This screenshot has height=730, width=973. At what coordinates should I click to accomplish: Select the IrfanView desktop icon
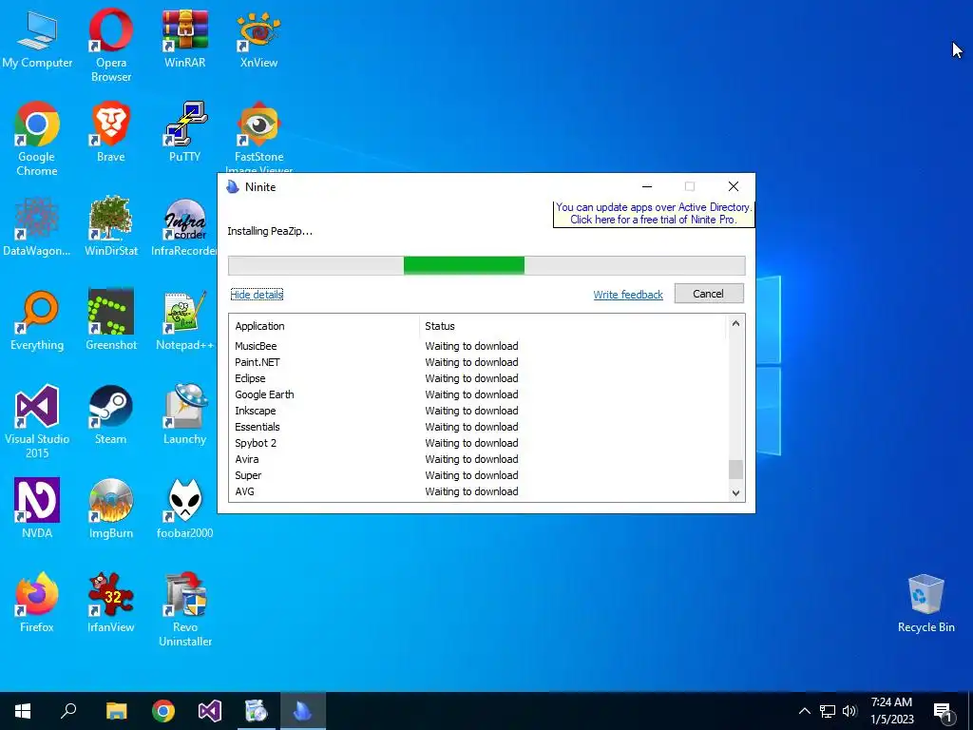111,604
